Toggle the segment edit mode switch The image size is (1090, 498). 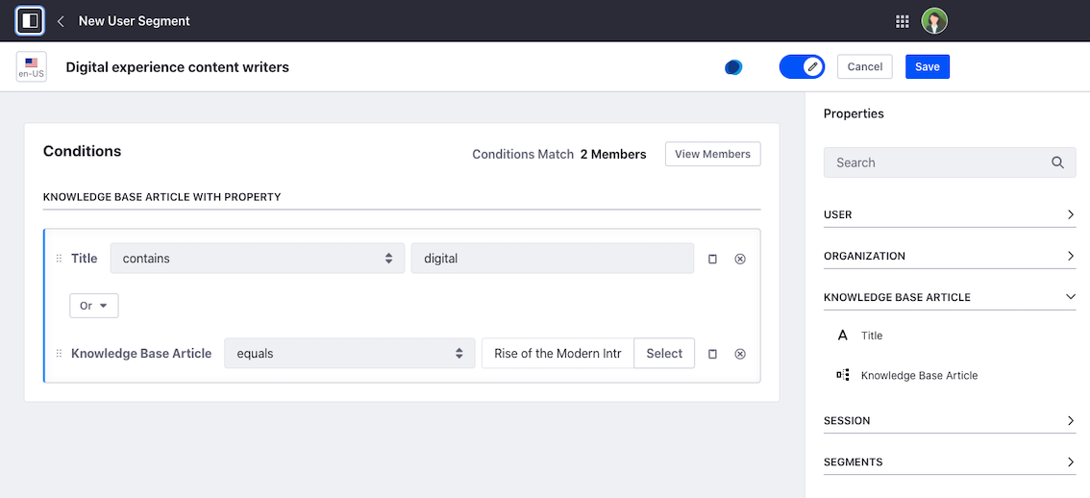802,67
